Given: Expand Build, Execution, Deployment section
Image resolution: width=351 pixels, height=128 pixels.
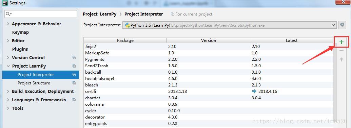Looking at the screenshot, I should (8, 92).
